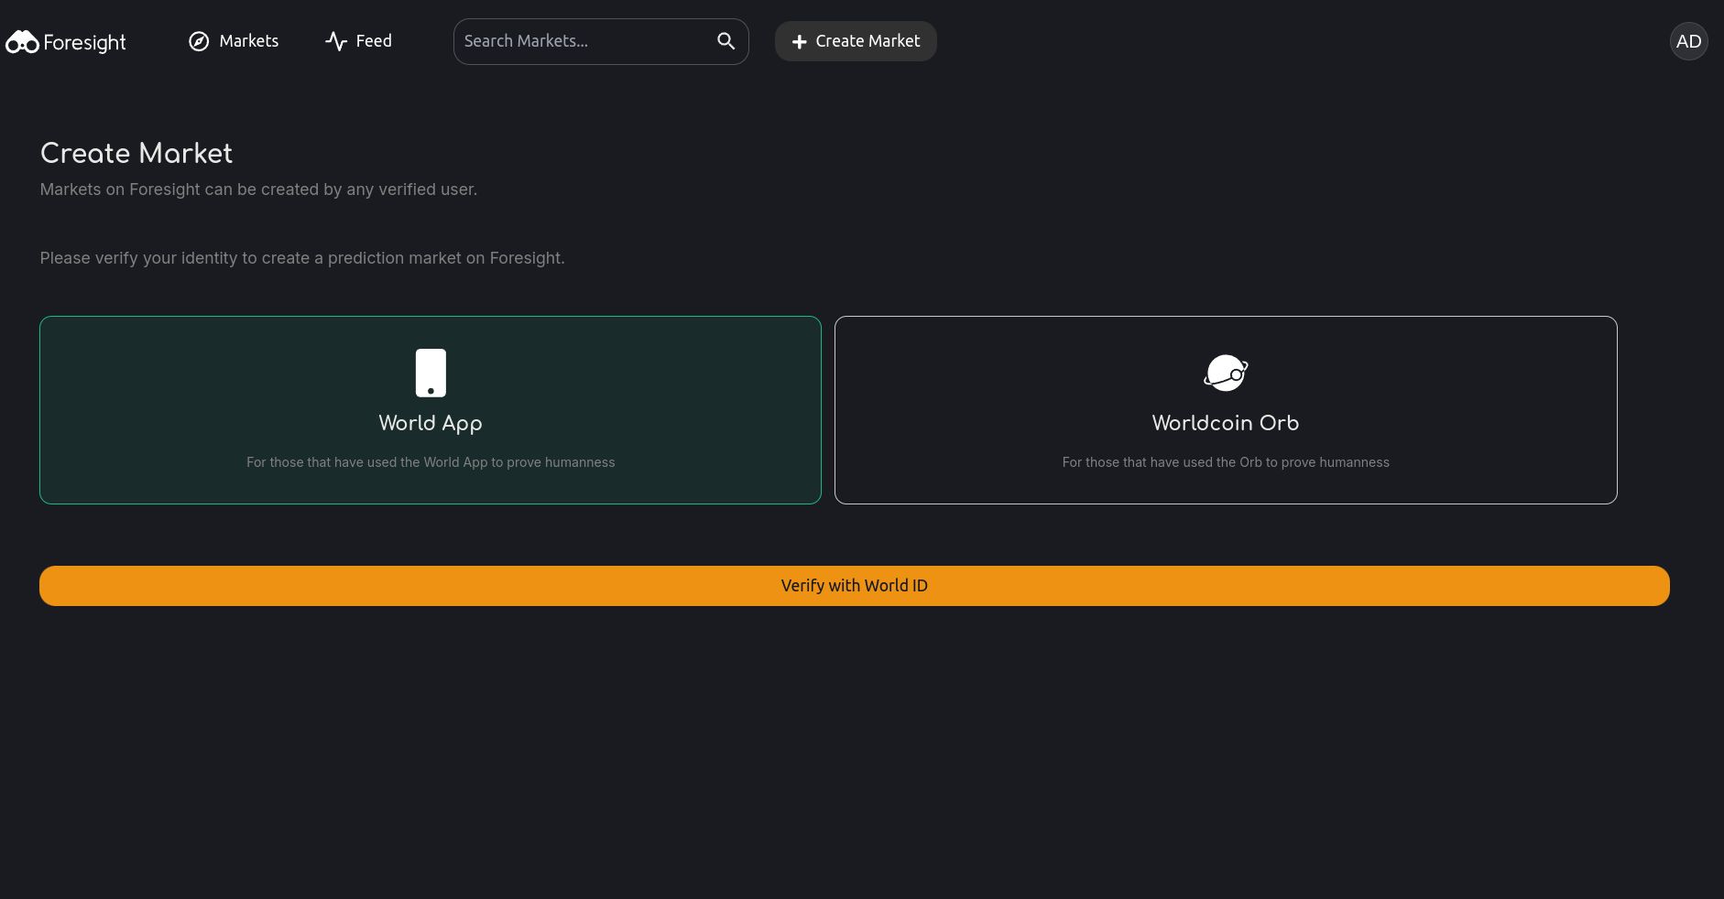Viewport: 1724px width, 899px height.
Task: Open the AD user avatar menu
Action: coord(1688,41)
